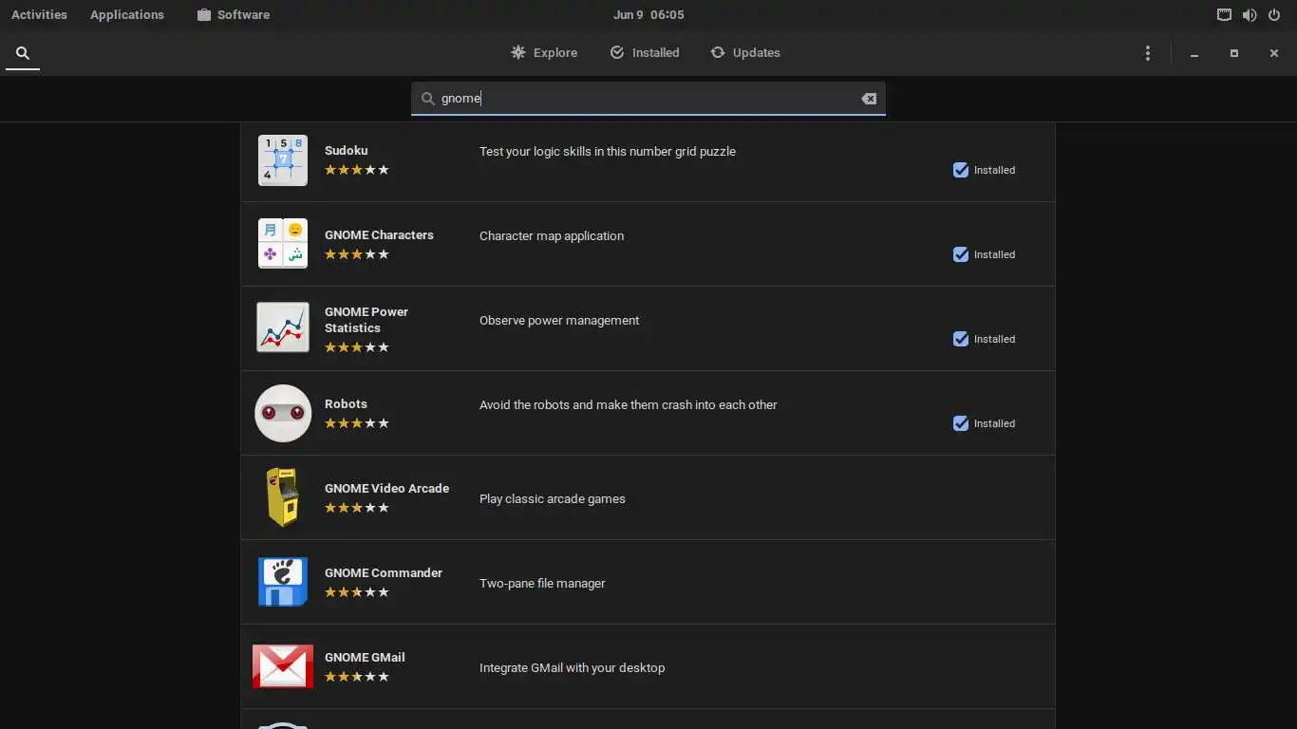Click the GNOME Video Arcade star rating
Viewport: 1297px width, 729px height.
(x=357, y=508)
